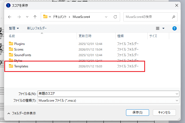Expand the file name suggestions dropdown
This screenshot has height=123, width=185.
pyautogui.click(x=177, y=94)
